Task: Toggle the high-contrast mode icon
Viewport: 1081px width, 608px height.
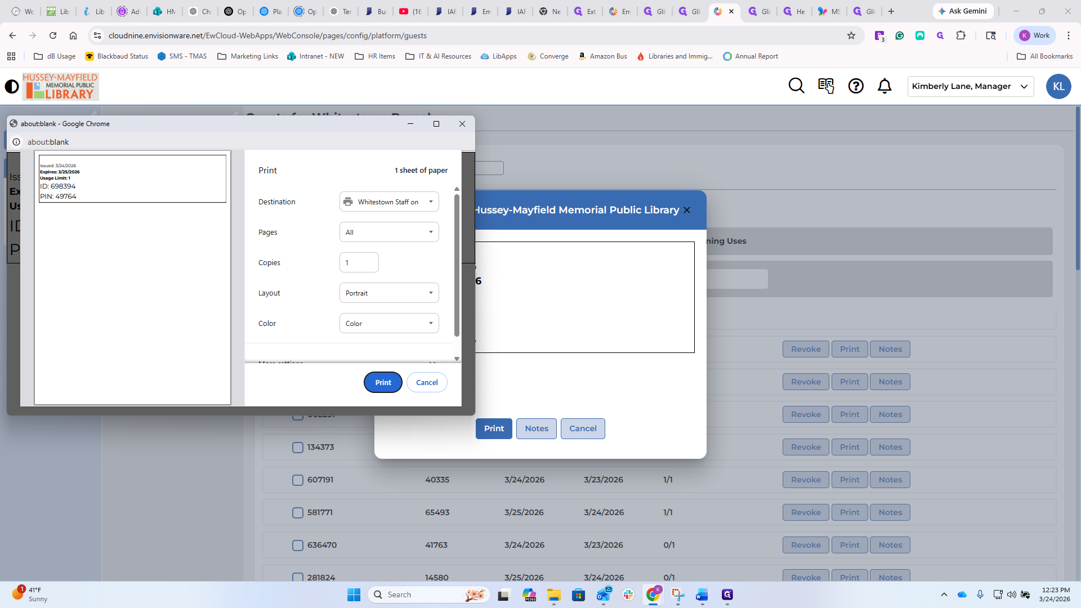Action: [12, 87]
